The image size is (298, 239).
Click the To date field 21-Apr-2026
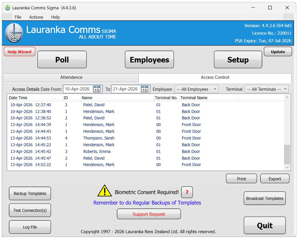[126, 89]
